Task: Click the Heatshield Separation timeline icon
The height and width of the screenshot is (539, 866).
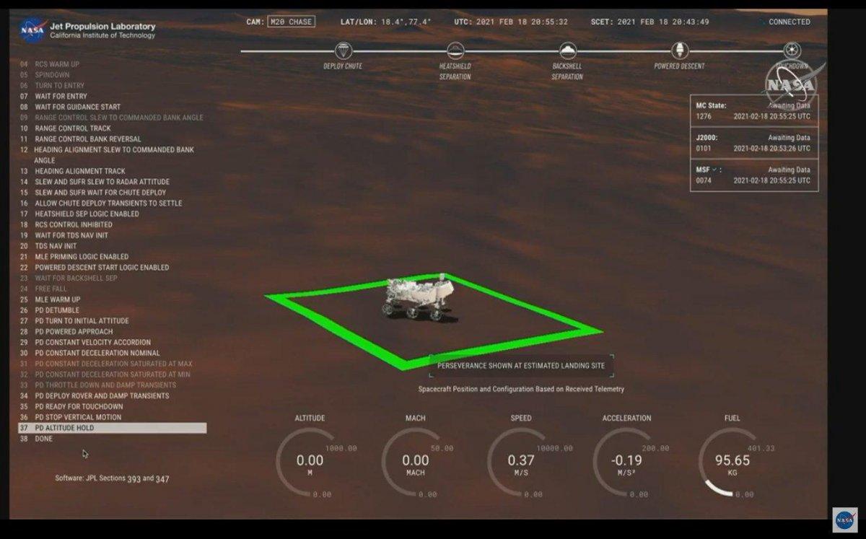Action: [x=455, y=51]
